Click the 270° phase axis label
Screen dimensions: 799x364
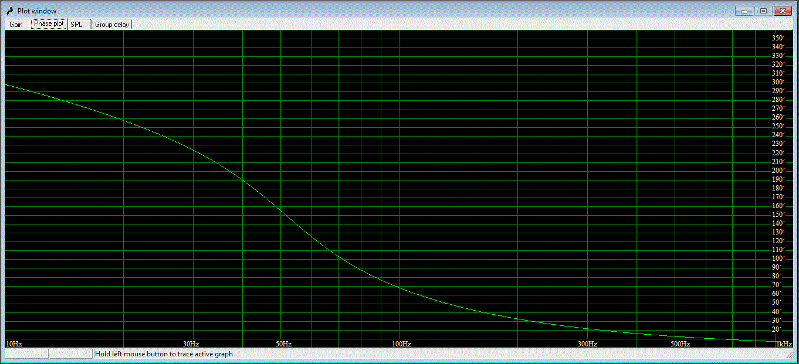click(778, 108)
